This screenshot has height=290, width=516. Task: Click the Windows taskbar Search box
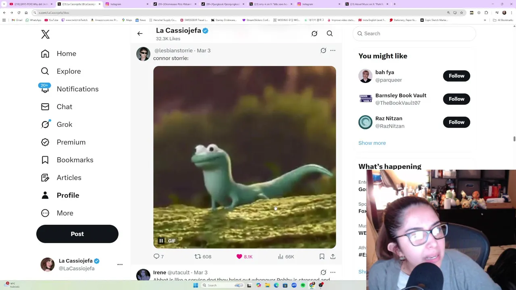[x=223, y=286]
